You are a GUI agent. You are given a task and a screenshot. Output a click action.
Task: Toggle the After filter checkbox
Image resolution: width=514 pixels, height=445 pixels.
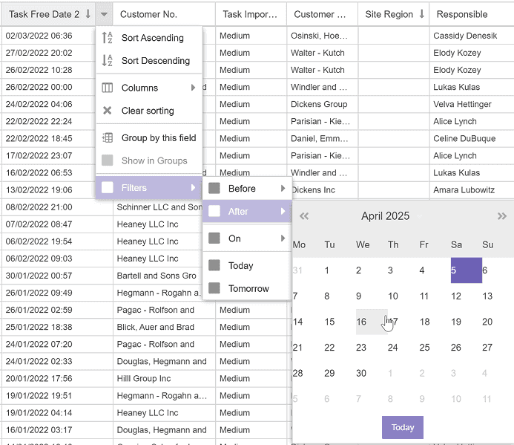[214, 211]
